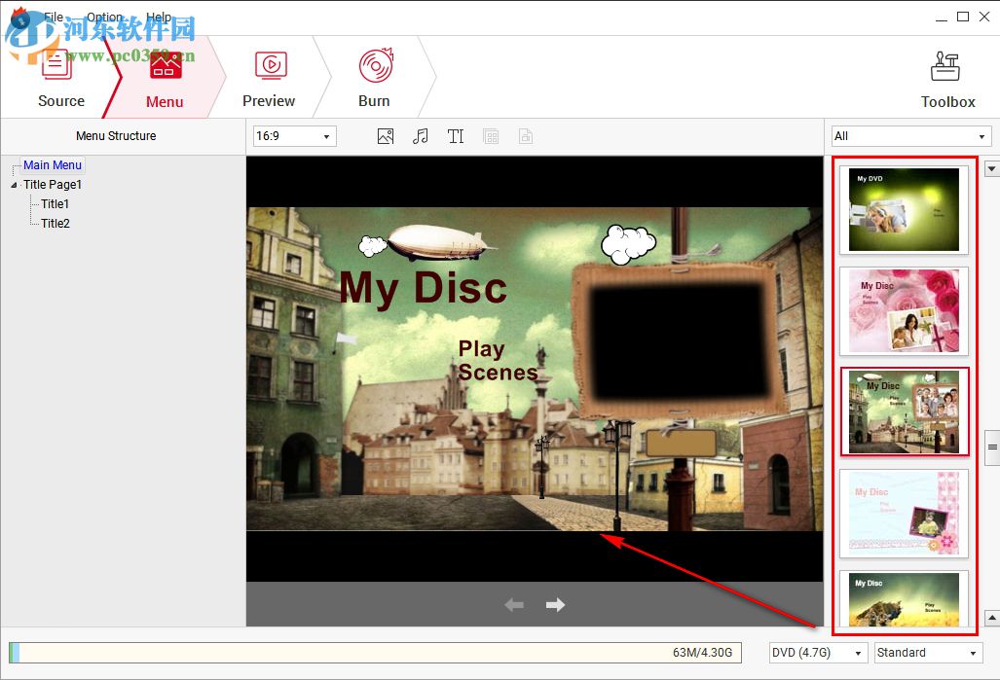
Task: Click the disc capacity progress bar
Action: [380, 652]
